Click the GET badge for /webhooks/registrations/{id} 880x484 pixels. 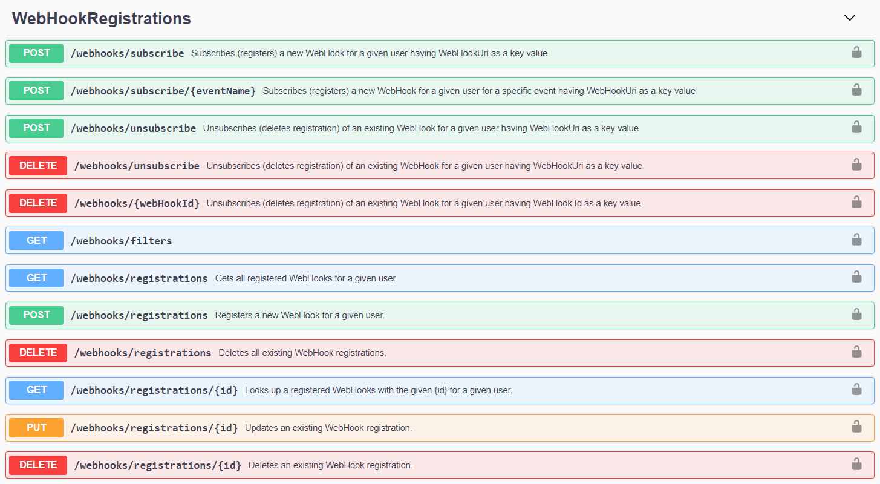[x=36, y=390]
